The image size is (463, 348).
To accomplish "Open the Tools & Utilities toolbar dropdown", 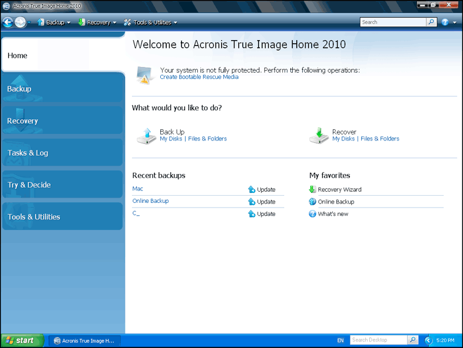I will tap(176, 22).
